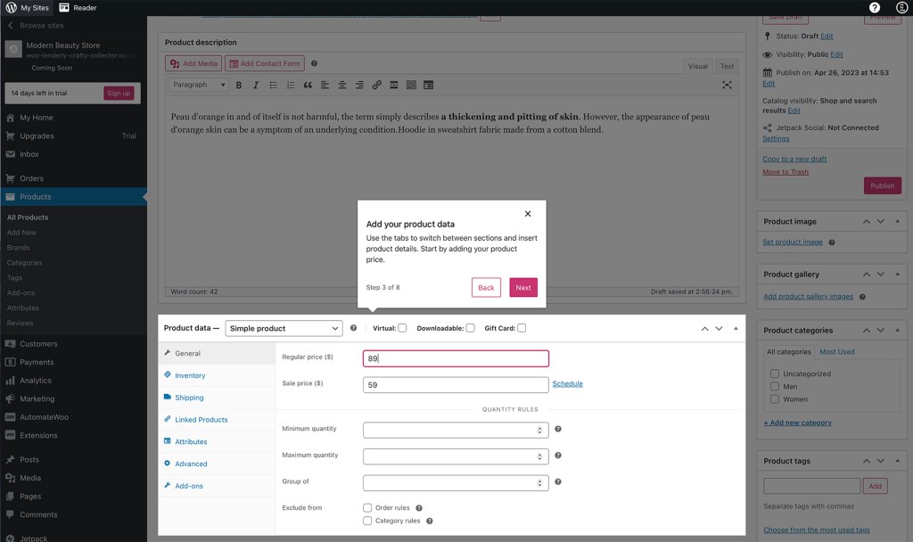Align description text right
The width and height of the screenshot is (913, 542).
click(x=359, y=85)
